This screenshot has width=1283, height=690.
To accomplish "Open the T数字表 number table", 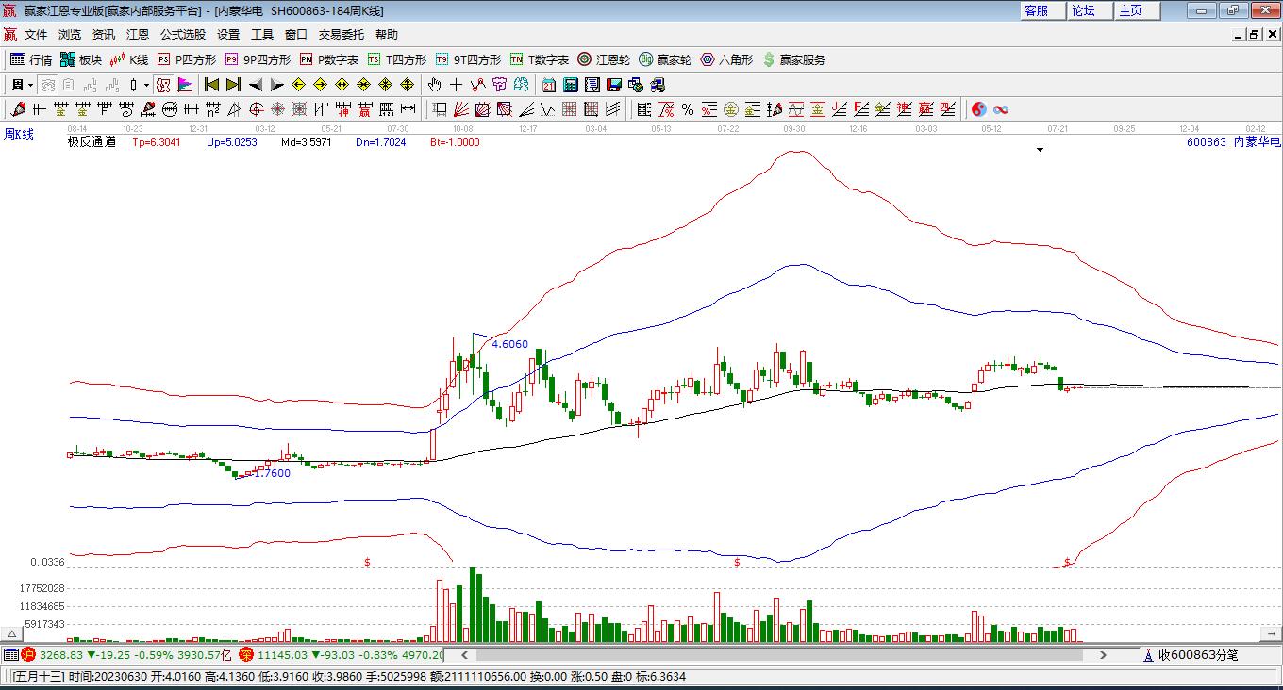I will (x=540, y=59).
